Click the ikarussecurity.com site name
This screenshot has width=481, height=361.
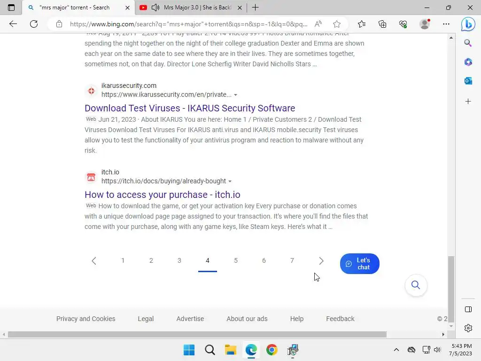click(x=129, y=86)
